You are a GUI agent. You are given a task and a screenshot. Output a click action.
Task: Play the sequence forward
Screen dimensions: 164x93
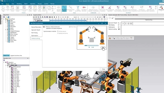click(61, 17)
